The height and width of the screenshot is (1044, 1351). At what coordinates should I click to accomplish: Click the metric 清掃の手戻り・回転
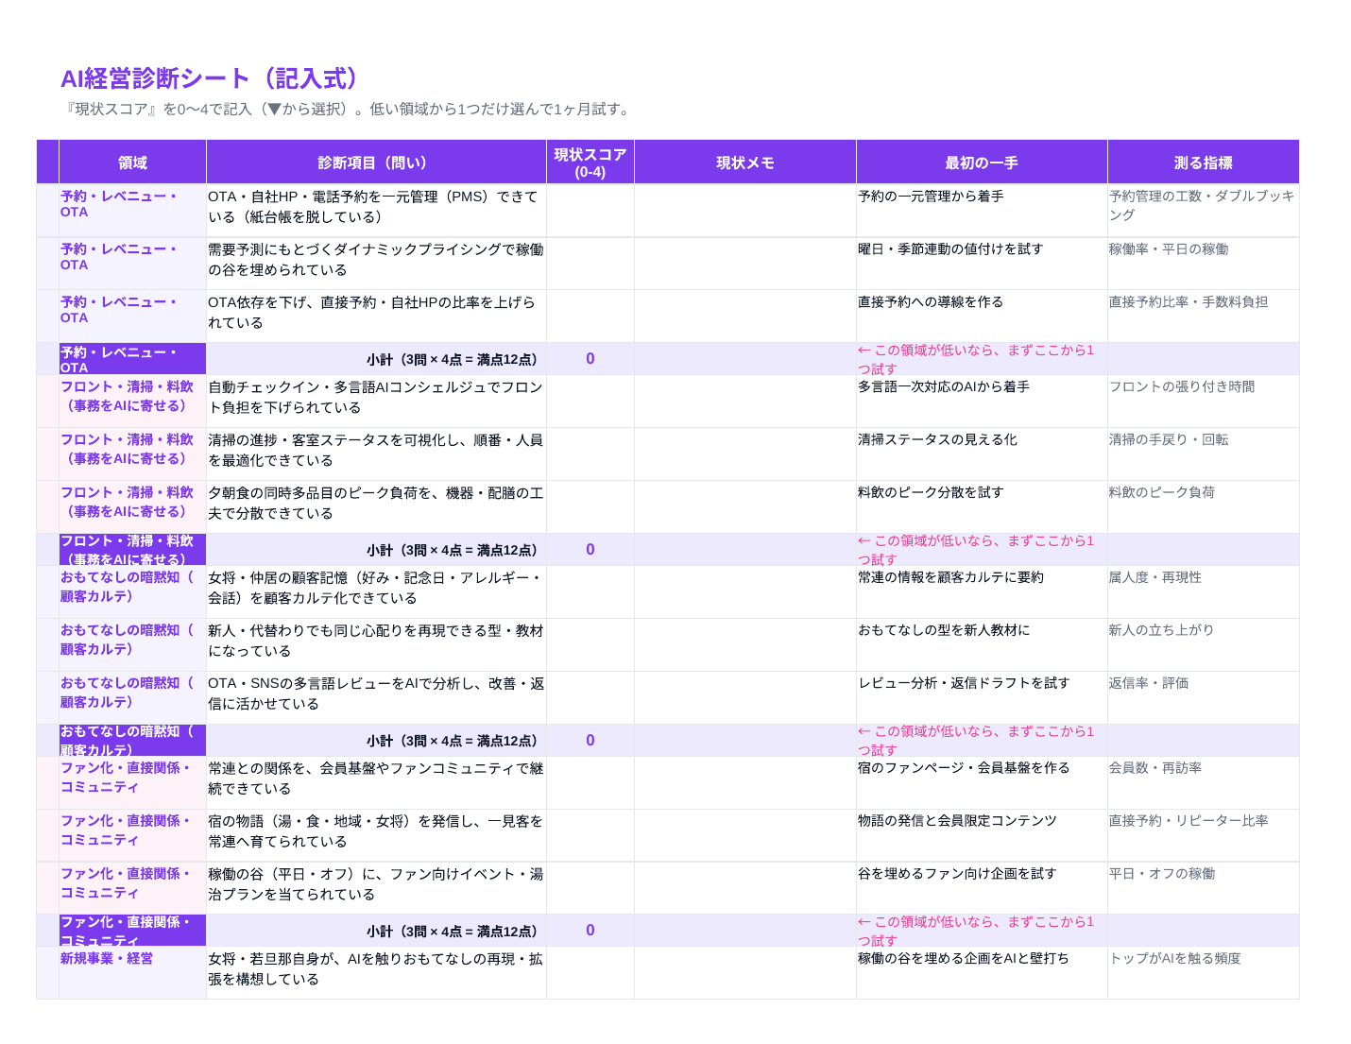(1203, 454)
